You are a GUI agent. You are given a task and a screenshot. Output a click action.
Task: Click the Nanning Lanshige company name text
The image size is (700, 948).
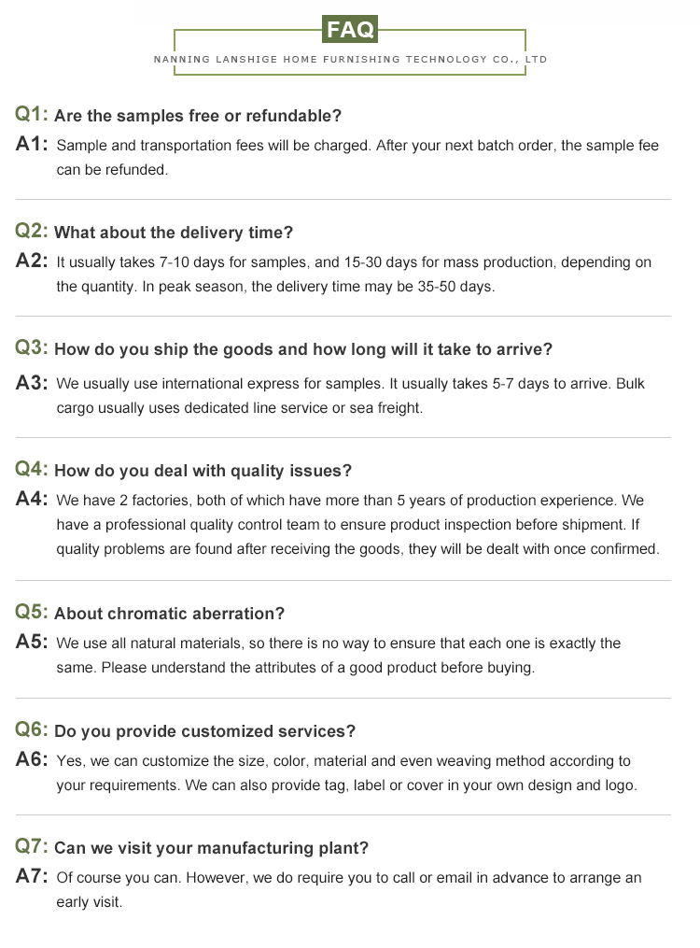(350, 60)
